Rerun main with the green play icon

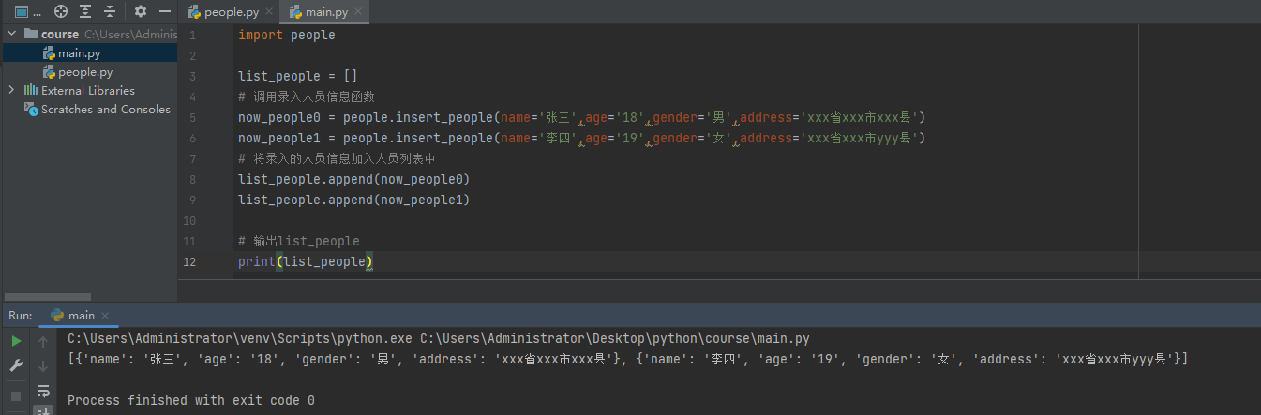(16, 342)
